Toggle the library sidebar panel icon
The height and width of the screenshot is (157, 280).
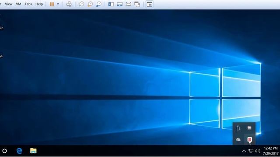pos(111,4)
